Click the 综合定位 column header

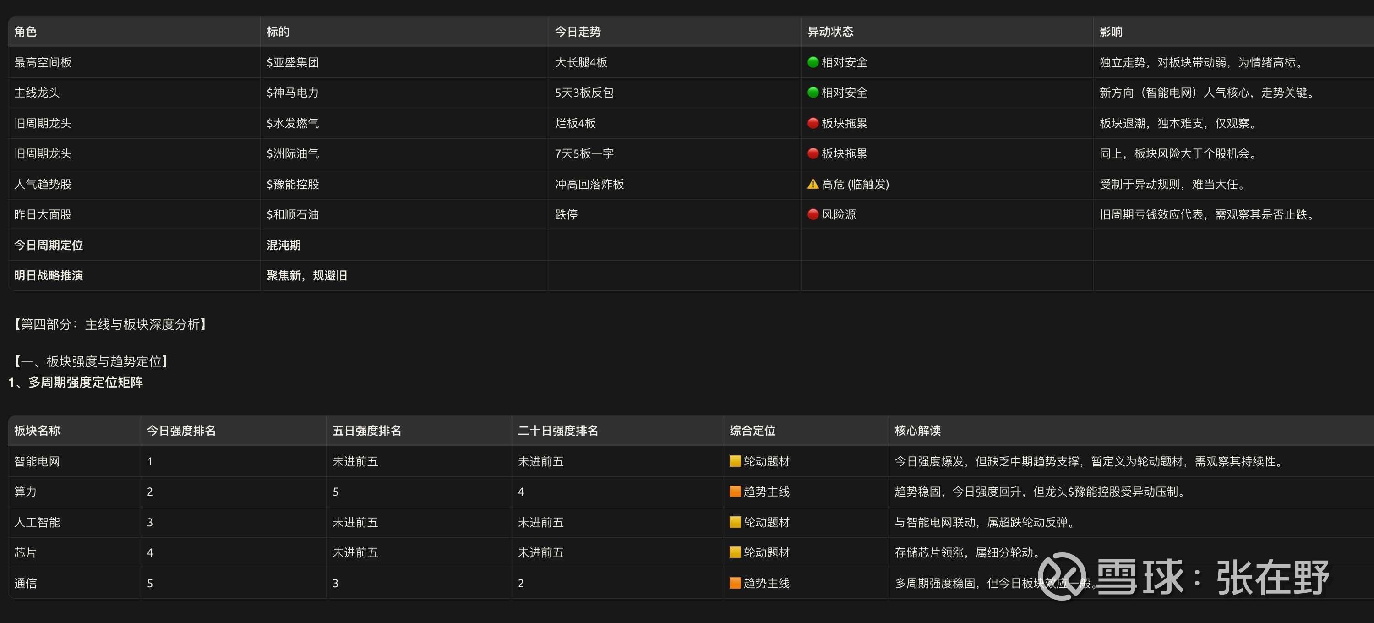752,431
